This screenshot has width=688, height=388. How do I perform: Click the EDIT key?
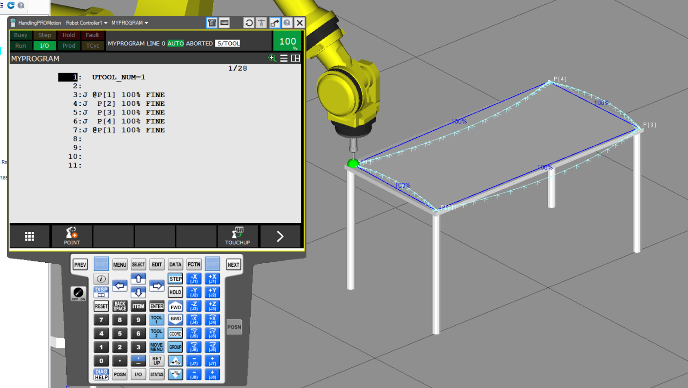pyautogui.click(x=157, y=265)
